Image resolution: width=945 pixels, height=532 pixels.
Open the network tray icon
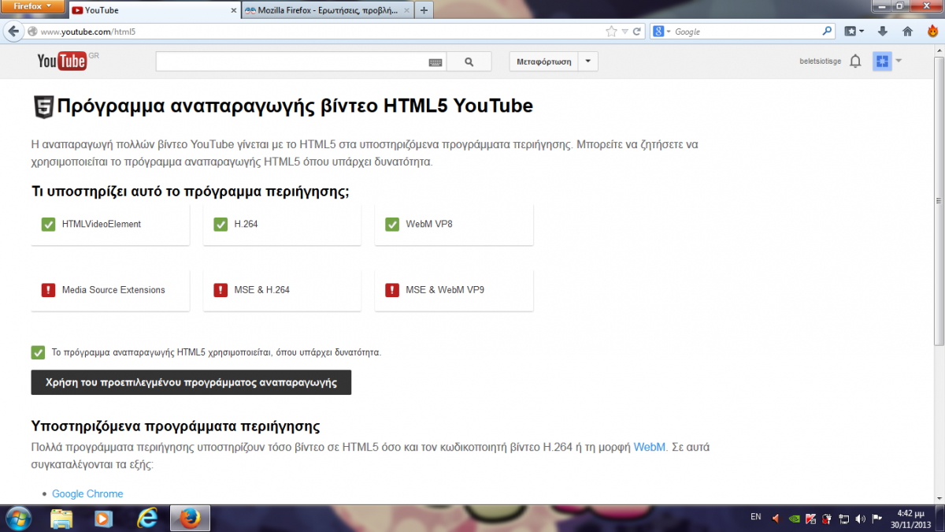coord(843,519)
